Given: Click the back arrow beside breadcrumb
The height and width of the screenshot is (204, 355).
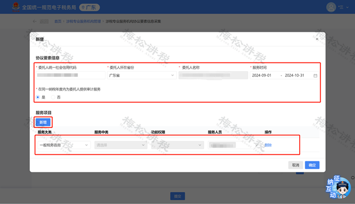Looking at the screenshot, I should pyautogui.click(x=34, y=21).
